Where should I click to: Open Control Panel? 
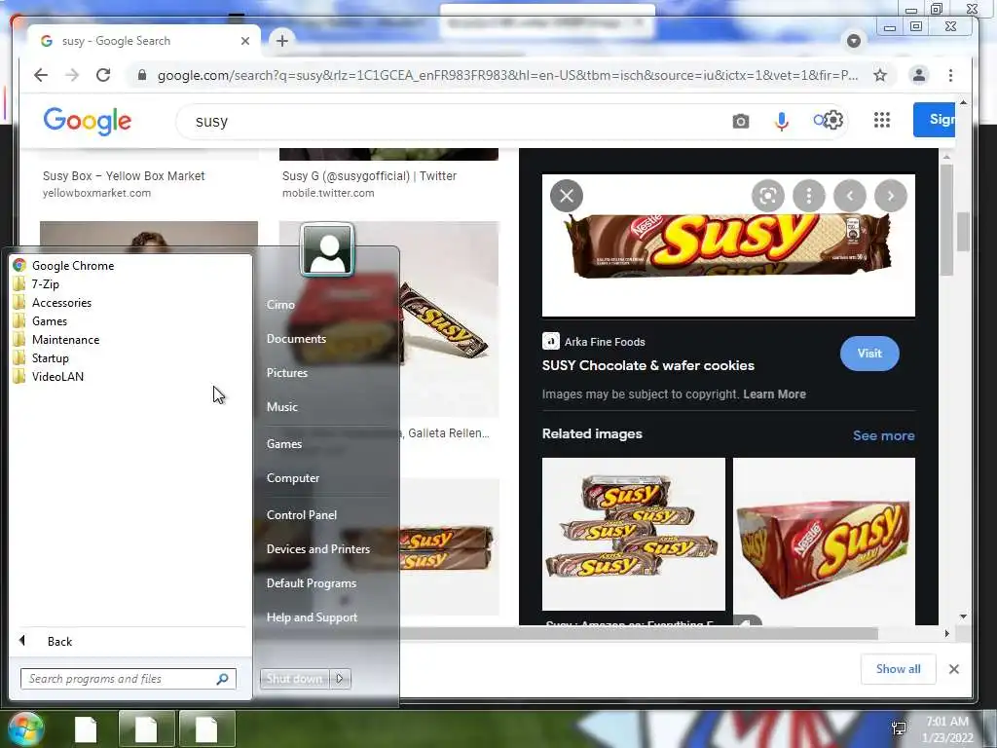click(x=302, y=515)
